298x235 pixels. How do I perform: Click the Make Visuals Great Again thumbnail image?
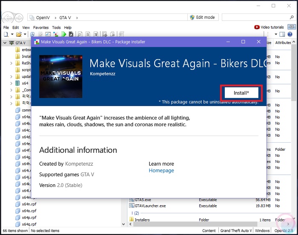[x=60, y=77]
